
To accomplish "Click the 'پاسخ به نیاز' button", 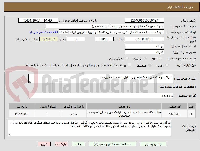I will pyautogui.click(x=153, y=144).
